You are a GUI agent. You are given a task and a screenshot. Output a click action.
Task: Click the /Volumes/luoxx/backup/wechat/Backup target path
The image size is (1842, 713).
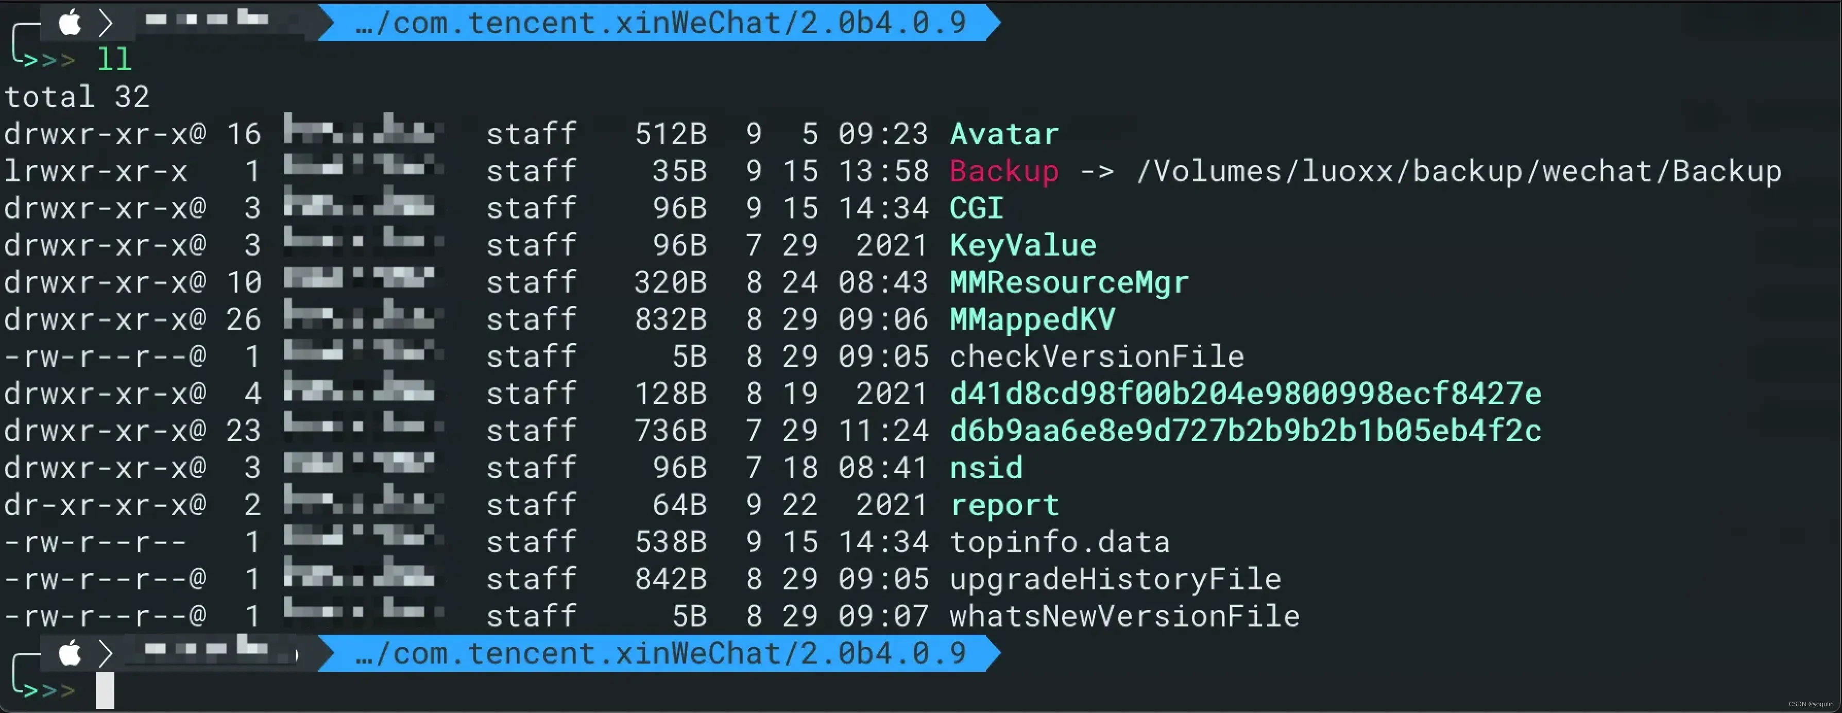point(1459,171)
